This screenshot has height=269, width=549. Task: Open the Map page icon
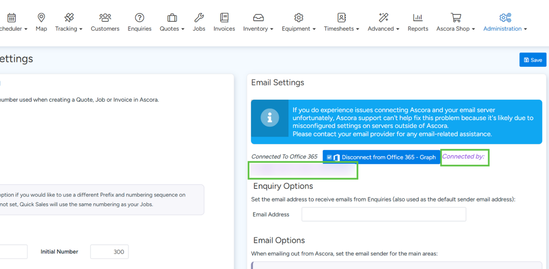click(41, 17)
